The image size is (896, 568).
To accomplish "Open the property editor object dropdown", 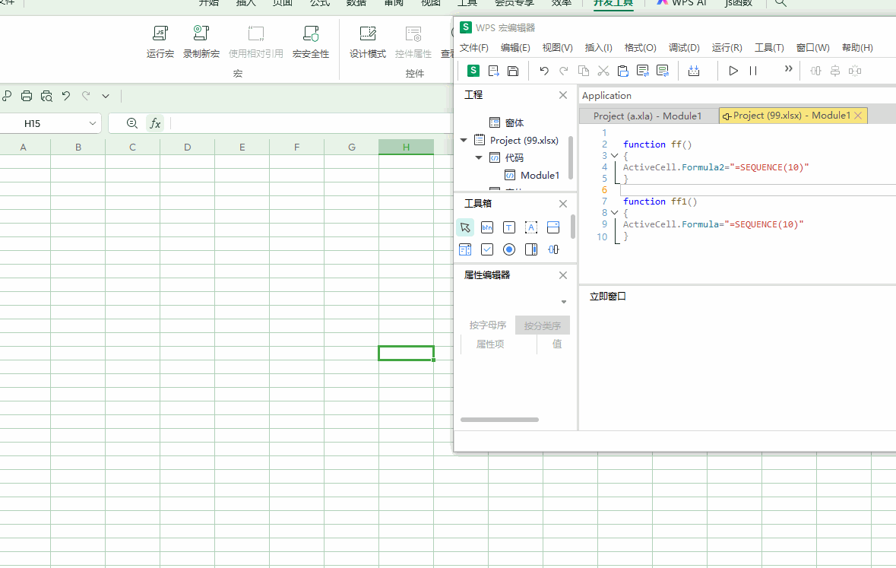I will (563, 302).
